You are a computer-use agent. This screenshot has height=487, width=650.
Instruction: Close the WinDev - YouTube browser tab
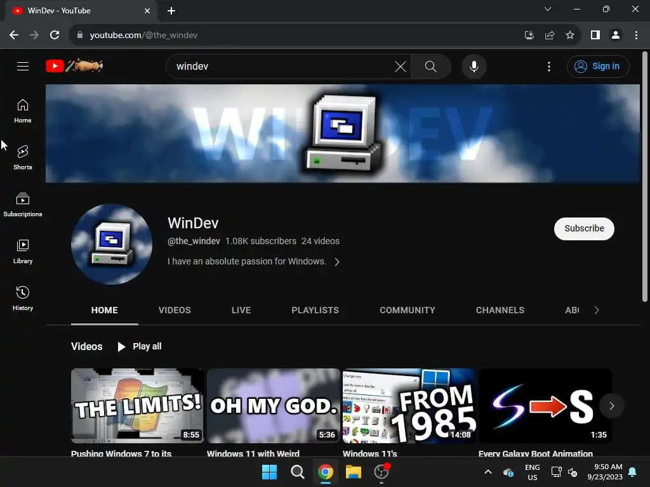click(147, 11)
